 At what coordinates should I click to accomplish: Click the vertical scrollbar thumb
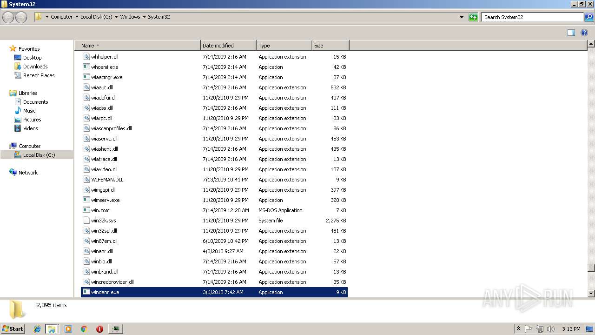591,268
